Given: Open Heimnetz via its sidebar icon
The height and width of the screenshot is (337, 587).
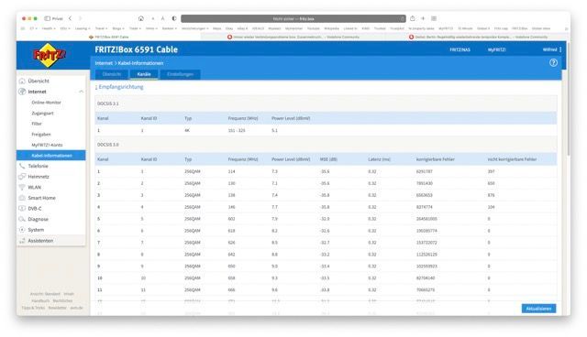Looking at the screenshot, I should [22, 177].
